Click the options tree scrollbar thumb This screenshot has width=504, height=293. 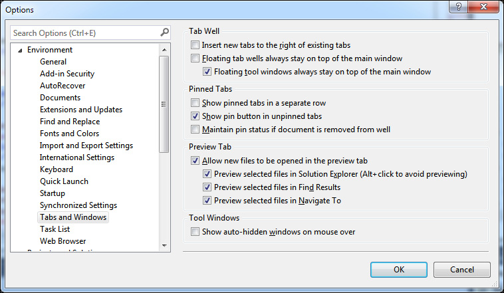[164, 104]
